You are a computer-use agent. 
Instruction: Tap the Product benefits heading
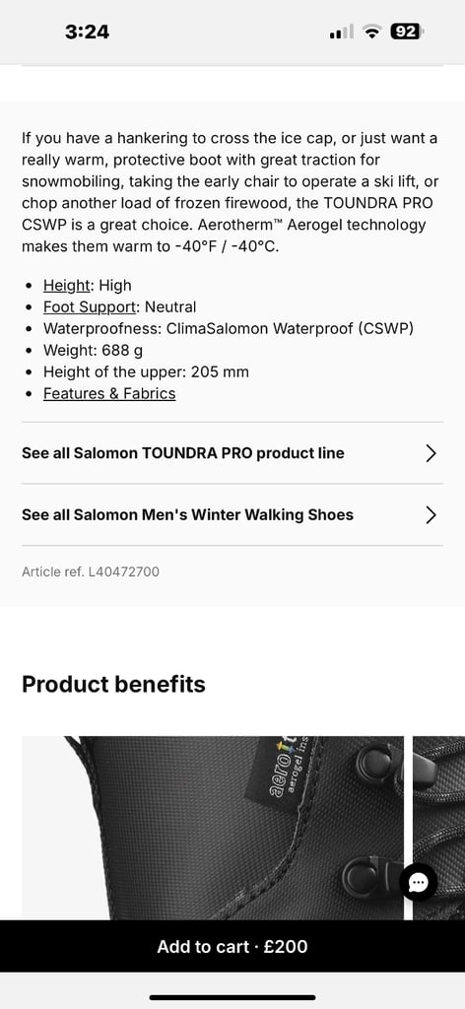pyautogui.click(x=114, y=684)
